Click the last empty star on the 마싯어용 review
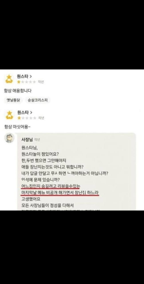Viewport: 144px width, 284px height. tap(35, 118)
